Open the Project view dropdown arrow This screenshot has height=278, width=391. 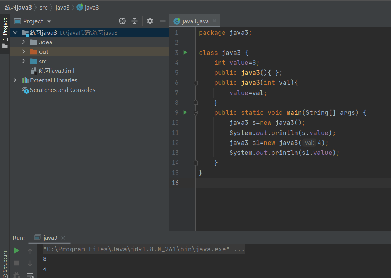(49, 21)
